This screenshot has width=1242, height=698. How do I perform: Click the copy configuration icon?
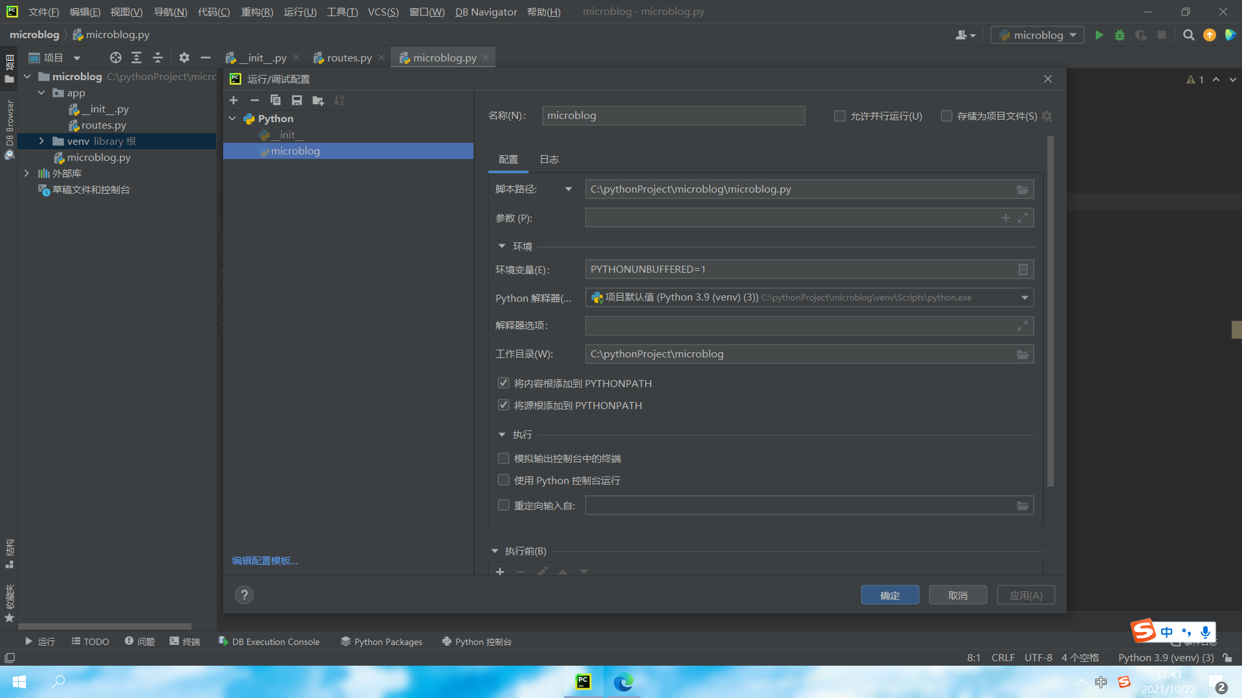click(x=276, y=100)
